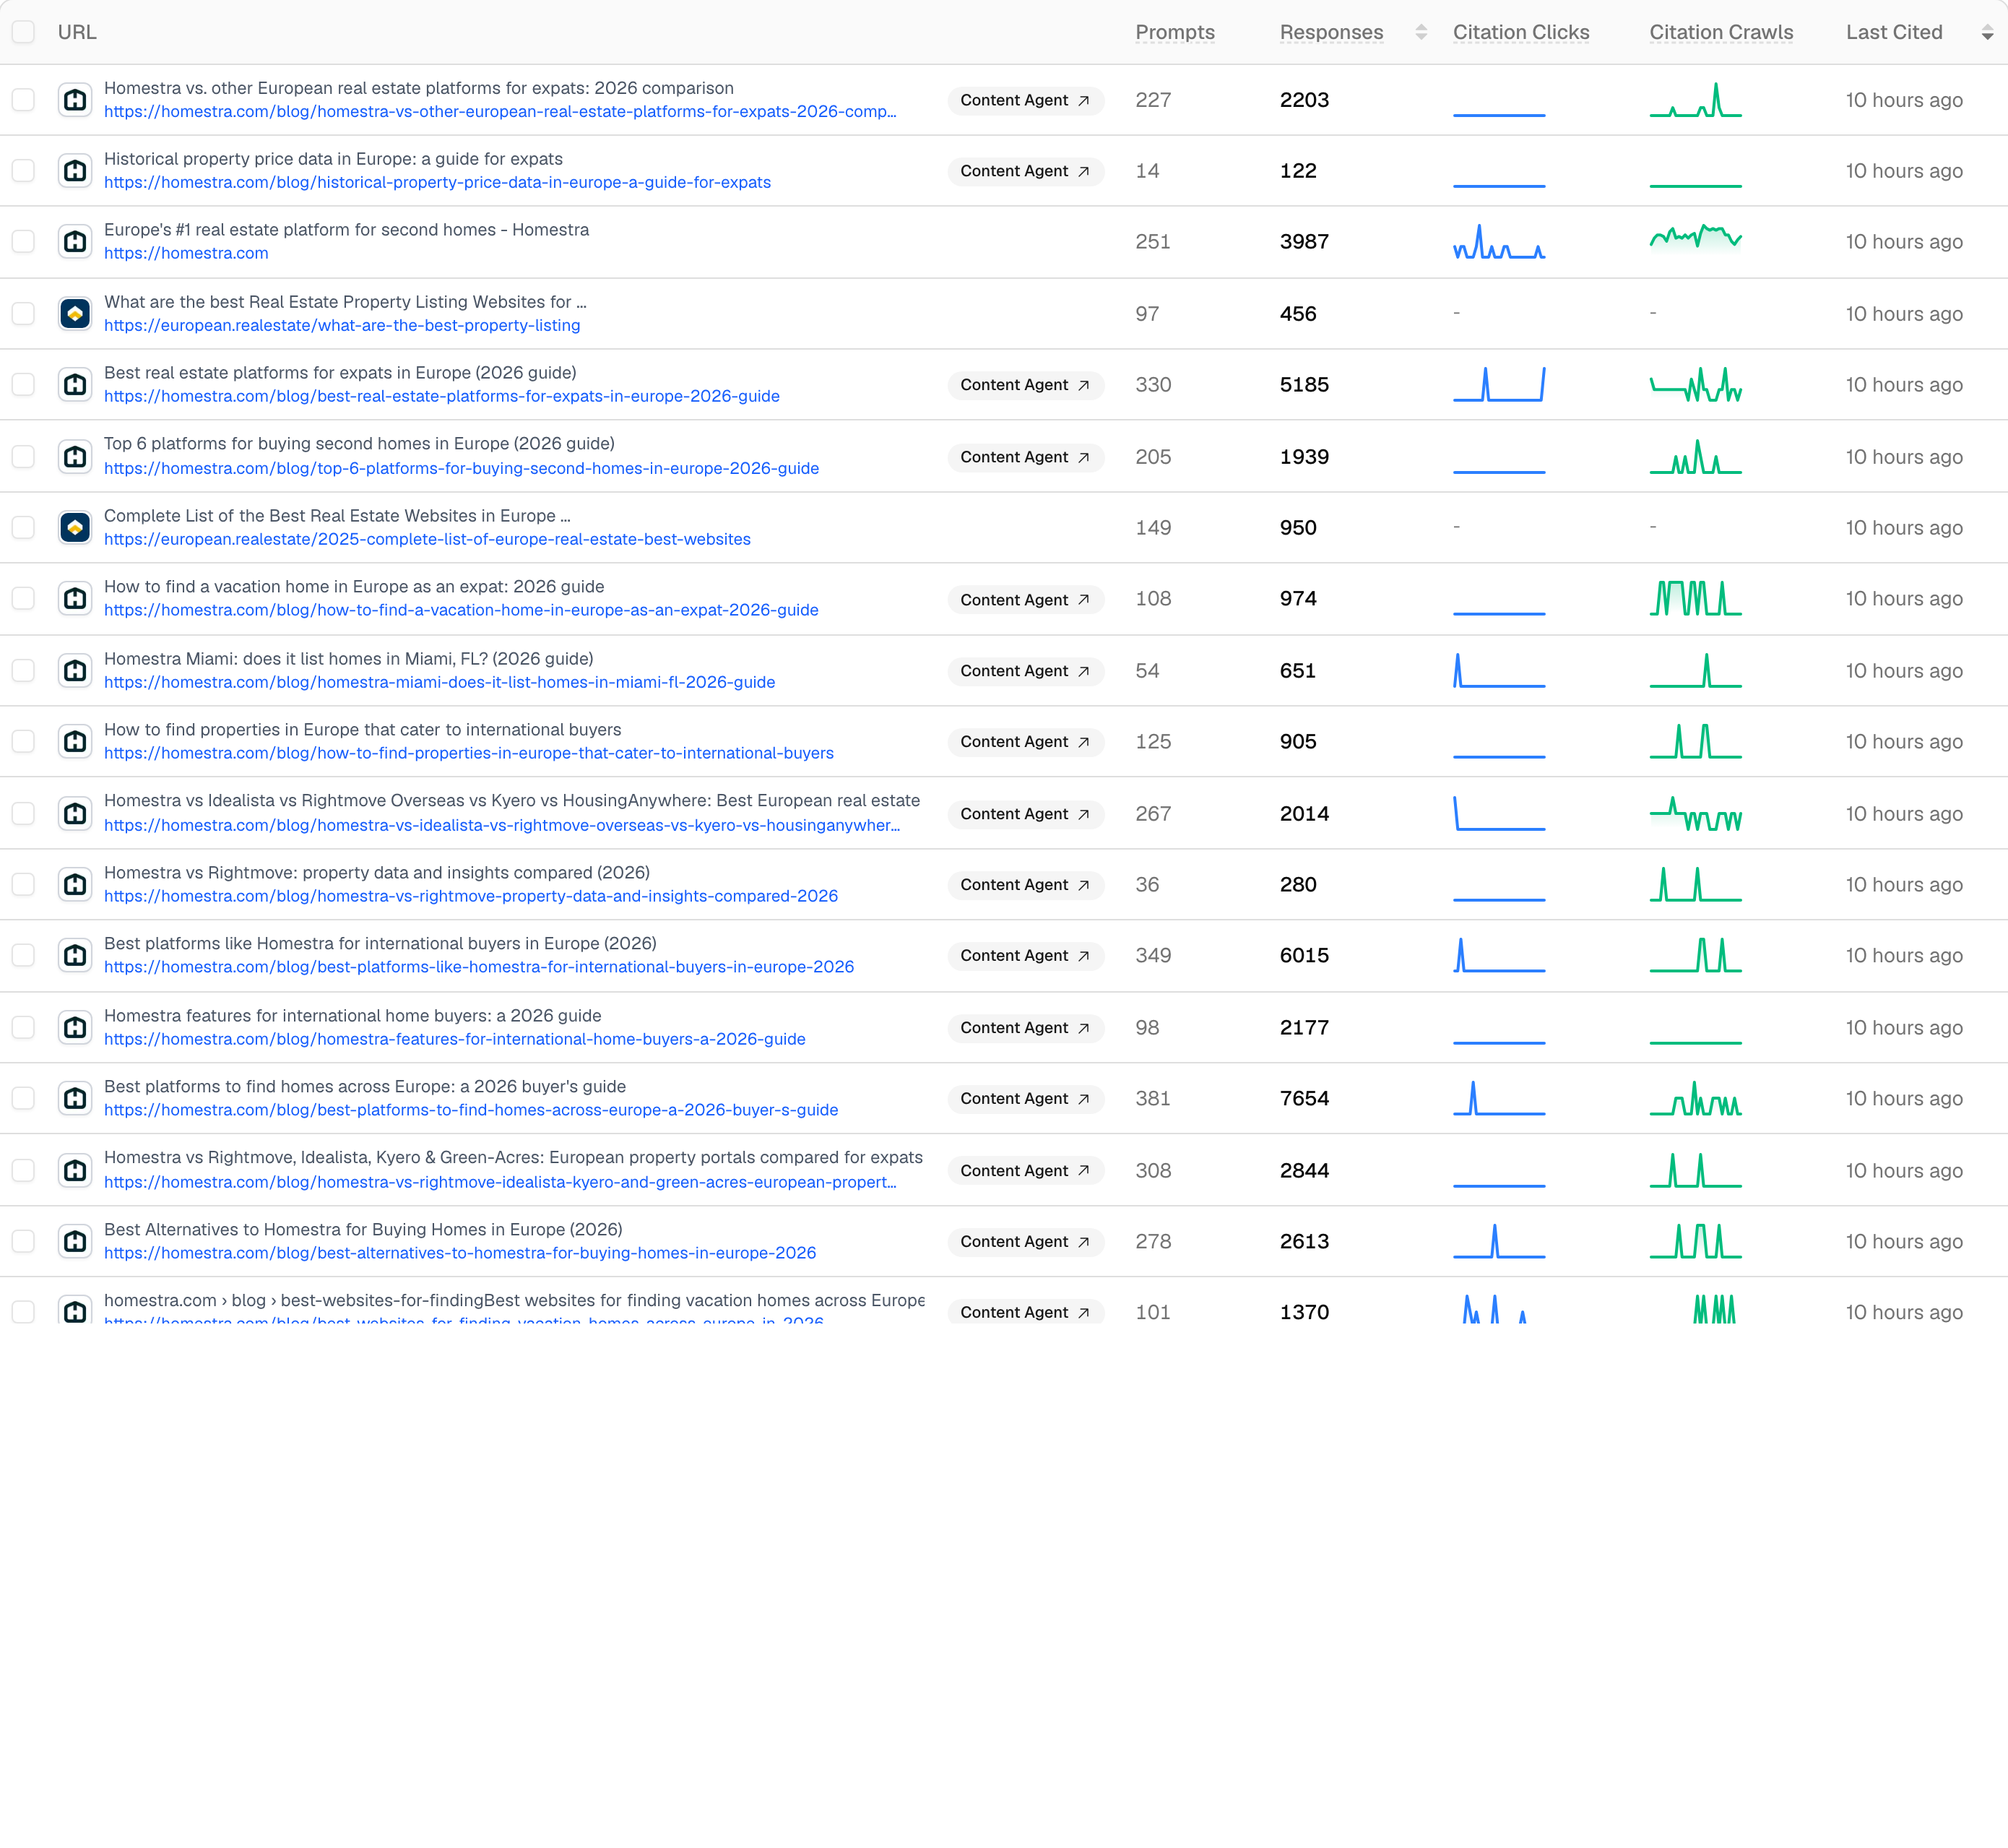Toggle the select-all checkbox in the URL header
The height and width of the screenshot is (1848, 2008).
(24, 32)
